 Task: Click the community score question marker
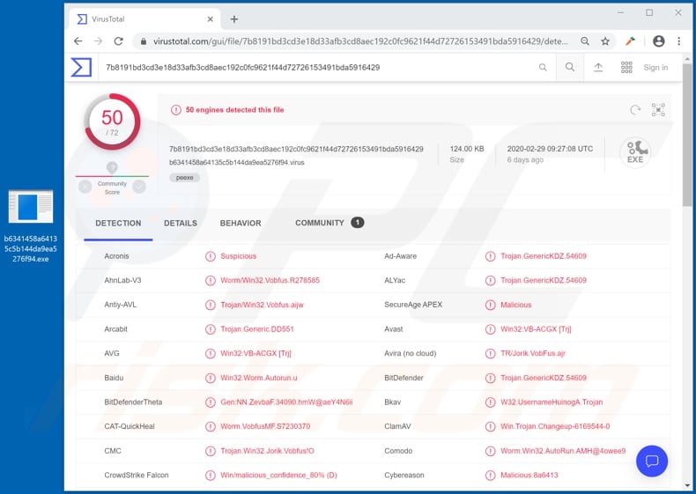click(x=112, y=168)
